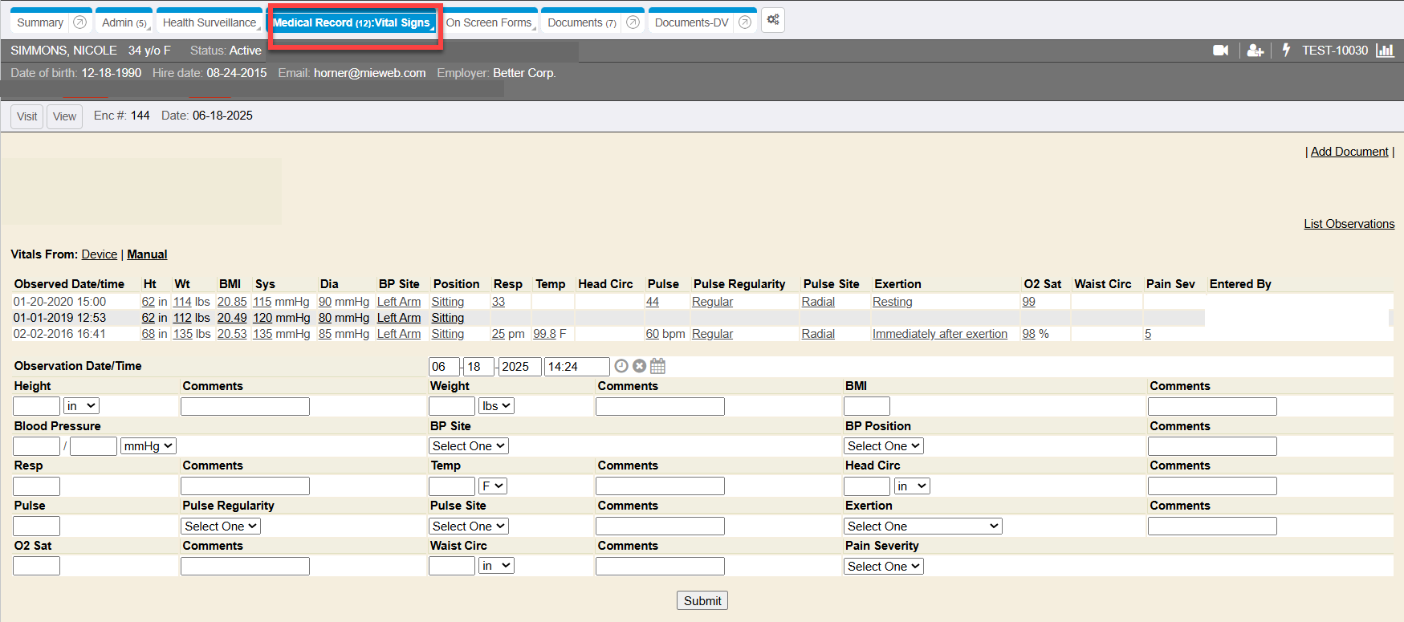Click the add user icon in patient header
Screen dimensions: 1404x622
click(x=1255, y=51)
